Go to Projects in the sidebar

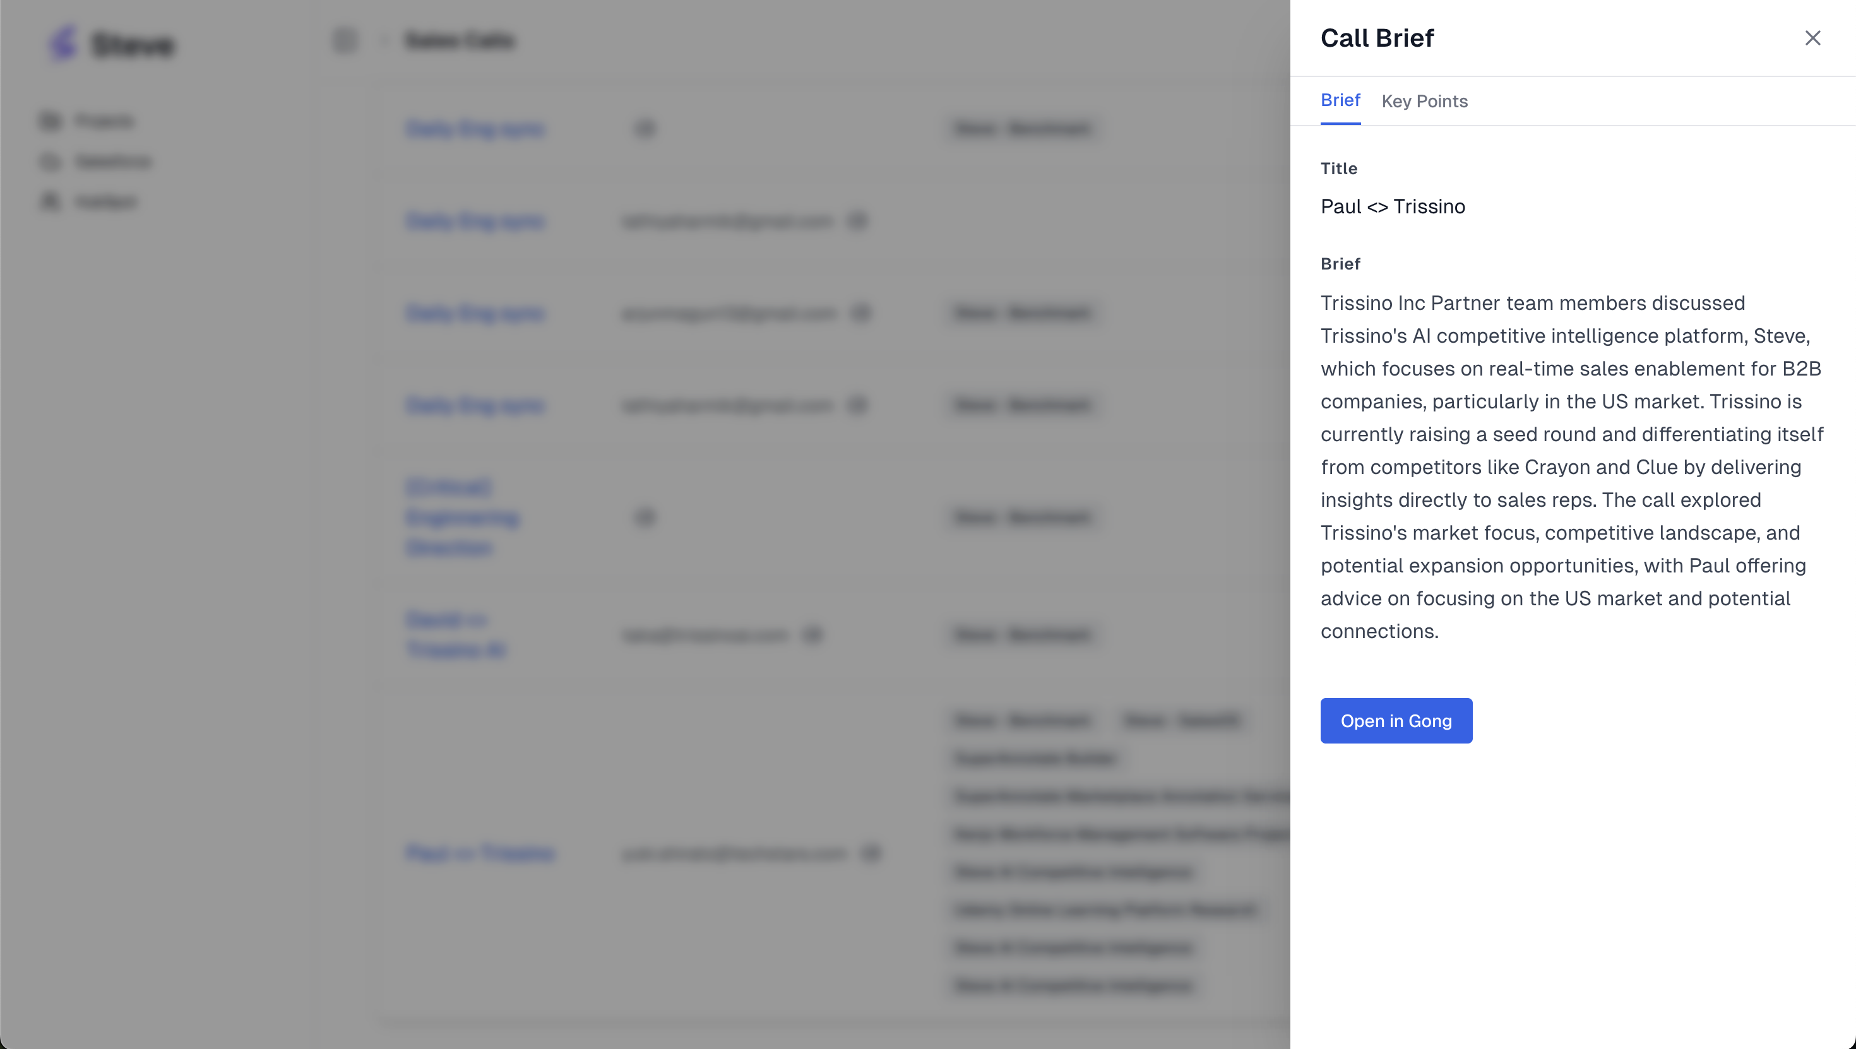[x=105, y=121]
